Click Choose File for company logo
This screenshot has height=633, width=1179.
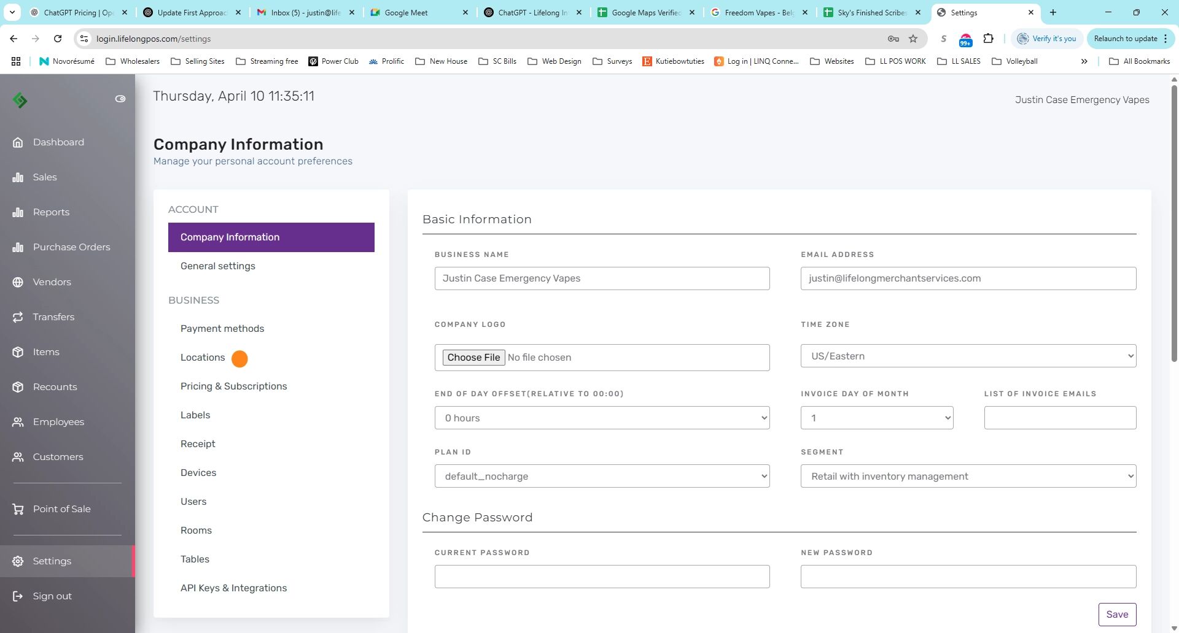coord(473,358)
